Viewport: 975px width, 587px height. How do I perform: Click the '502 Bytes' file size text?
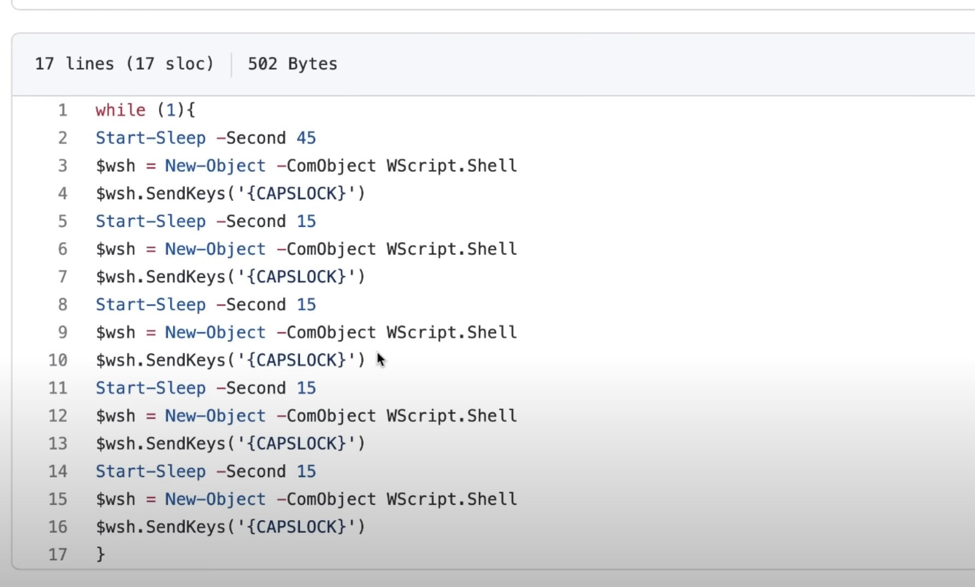point(292,64)
